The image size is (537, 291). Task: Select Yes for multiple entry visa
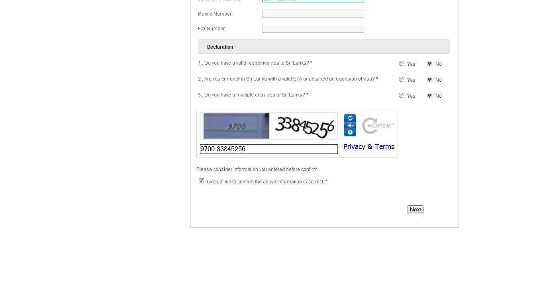tap(401, 95)
